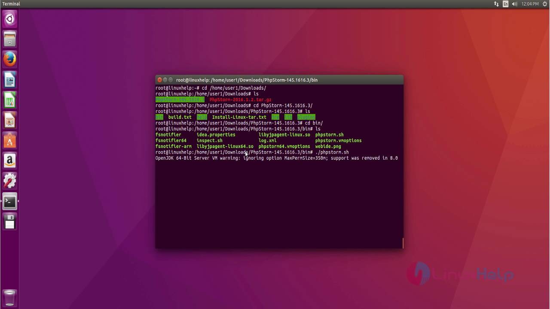Click libyjpagent-linux64.so file name

pos(225,146)
